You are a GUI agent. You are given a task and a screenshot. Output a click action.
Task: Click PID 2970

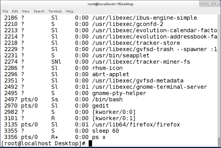[11, 106]
